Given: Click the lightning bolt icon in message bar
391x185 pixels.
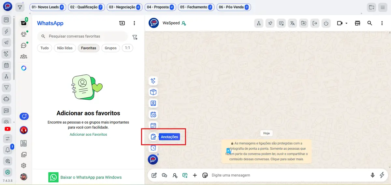Looking at the screenshot, I should tap(382, 175).
